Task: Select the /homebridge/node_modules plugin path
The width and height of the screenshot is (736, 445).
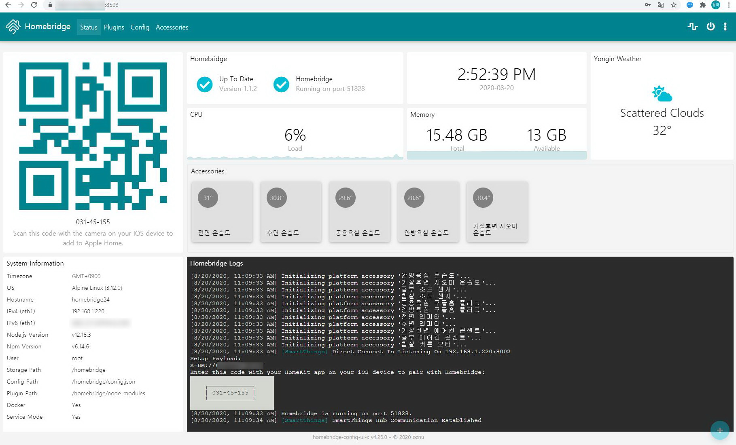Action: [x=108, y=393]
